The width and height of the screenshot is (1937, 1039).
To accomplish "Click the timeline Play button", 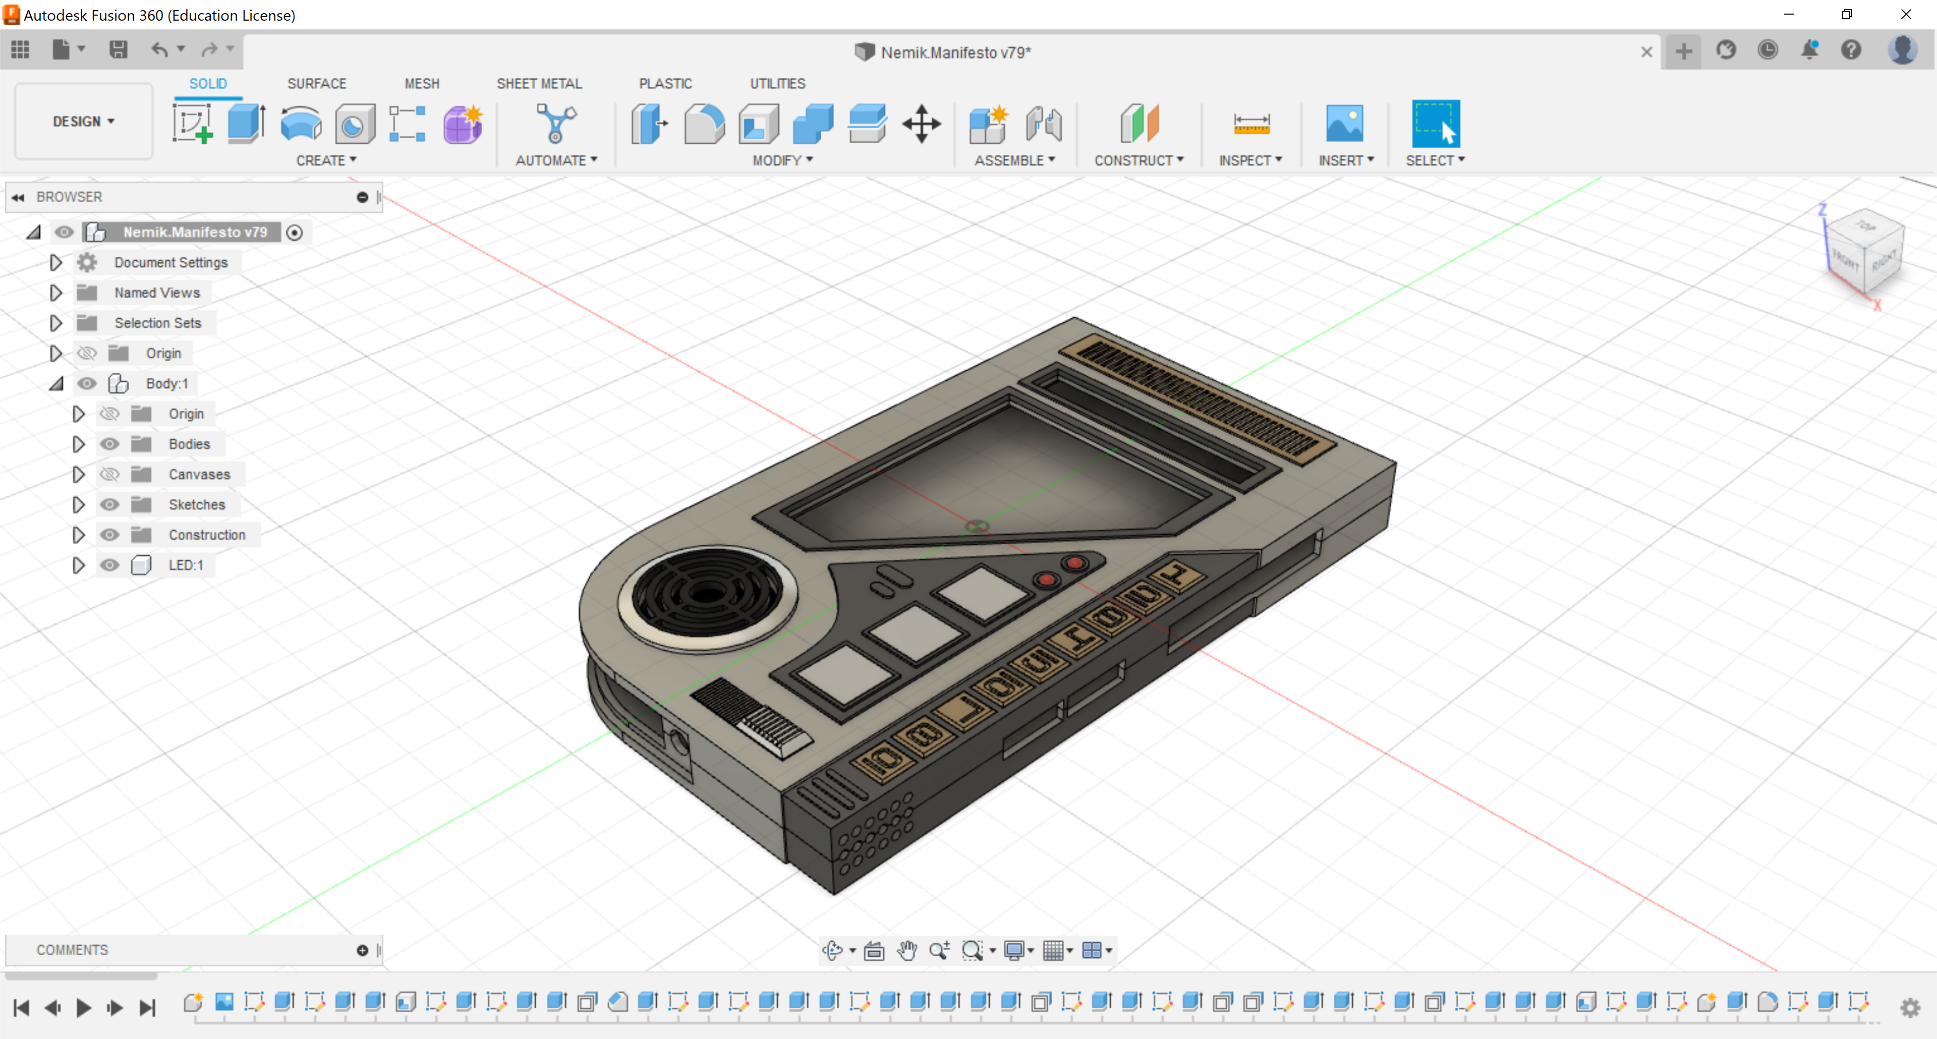I will [x=83, y=1008].
